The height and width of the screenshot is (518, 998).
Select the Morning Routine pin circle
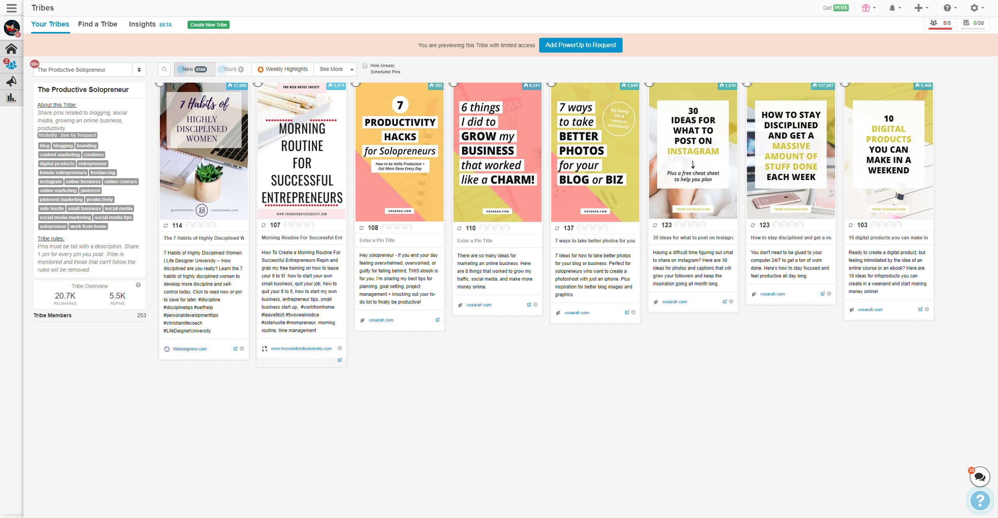point(258,83)
